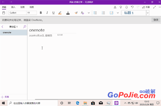161x106 pixels.
Task: Select the 标题 1 style box
Action: [134, 13]
